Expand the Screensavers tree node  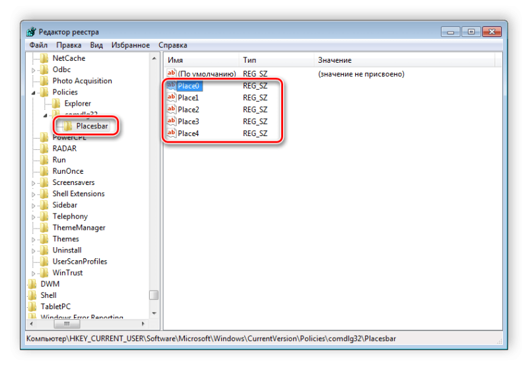click(34, 183)
